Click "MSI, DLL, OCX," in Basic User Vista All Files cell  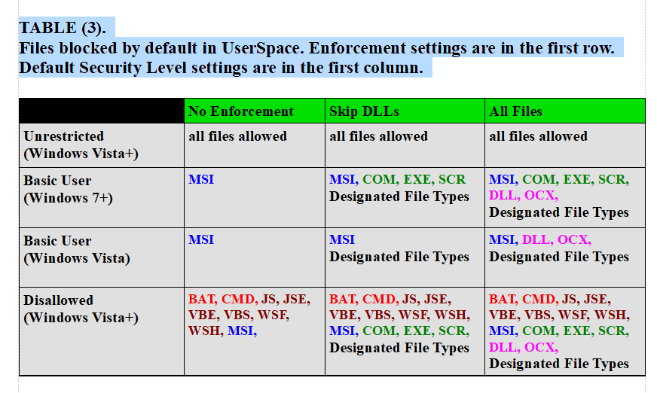point(540,240)
